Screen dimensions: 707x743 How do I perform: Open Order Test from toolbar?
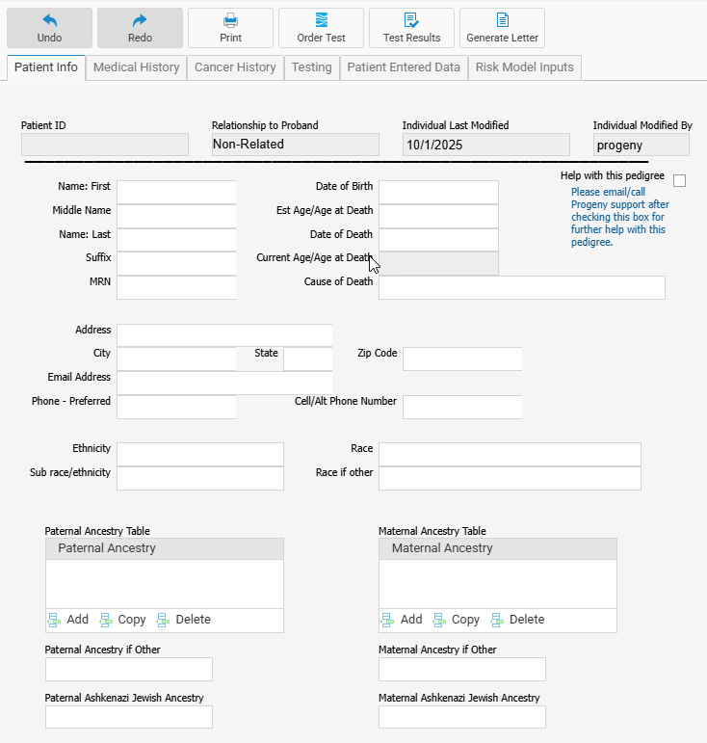tap(321, 20)
